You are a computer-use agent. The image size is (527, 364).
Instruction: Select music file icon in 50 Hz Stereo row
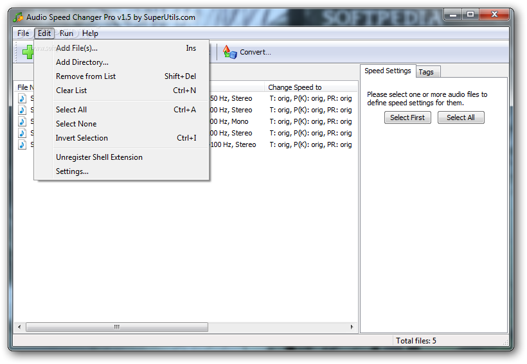tap(22, 98)
